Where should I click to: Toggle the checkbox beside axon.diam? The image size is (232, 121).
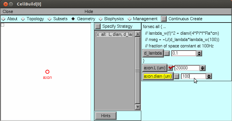176,76
